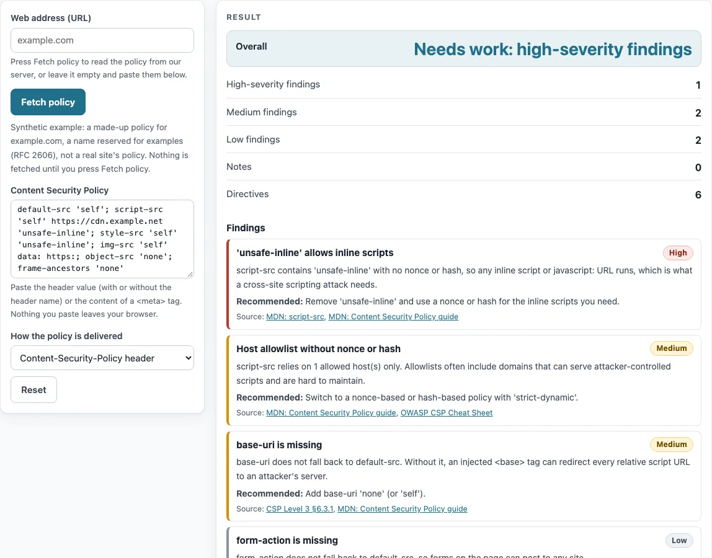Click the "Overall" label
712x558 pixels.
pyautogui.click(x=251, y=46)
